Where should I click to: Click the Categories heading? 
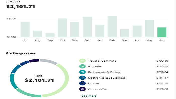coord(21,53)
